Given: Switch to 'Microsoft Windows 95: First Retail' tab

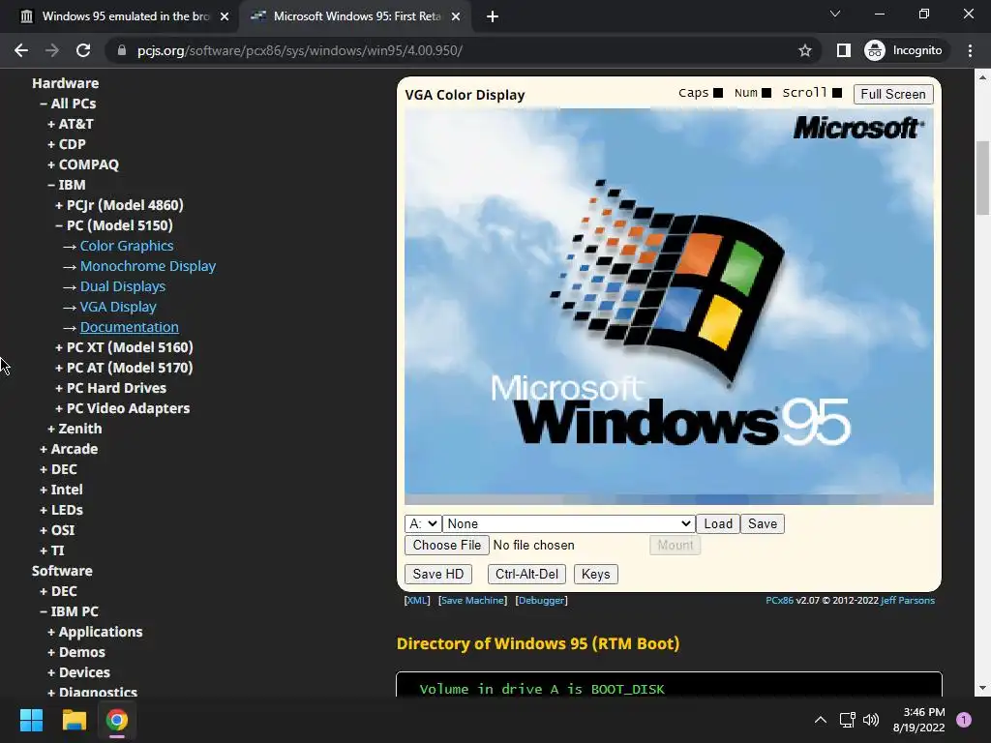Looking at the screenshot, I should tap(355, 16).
